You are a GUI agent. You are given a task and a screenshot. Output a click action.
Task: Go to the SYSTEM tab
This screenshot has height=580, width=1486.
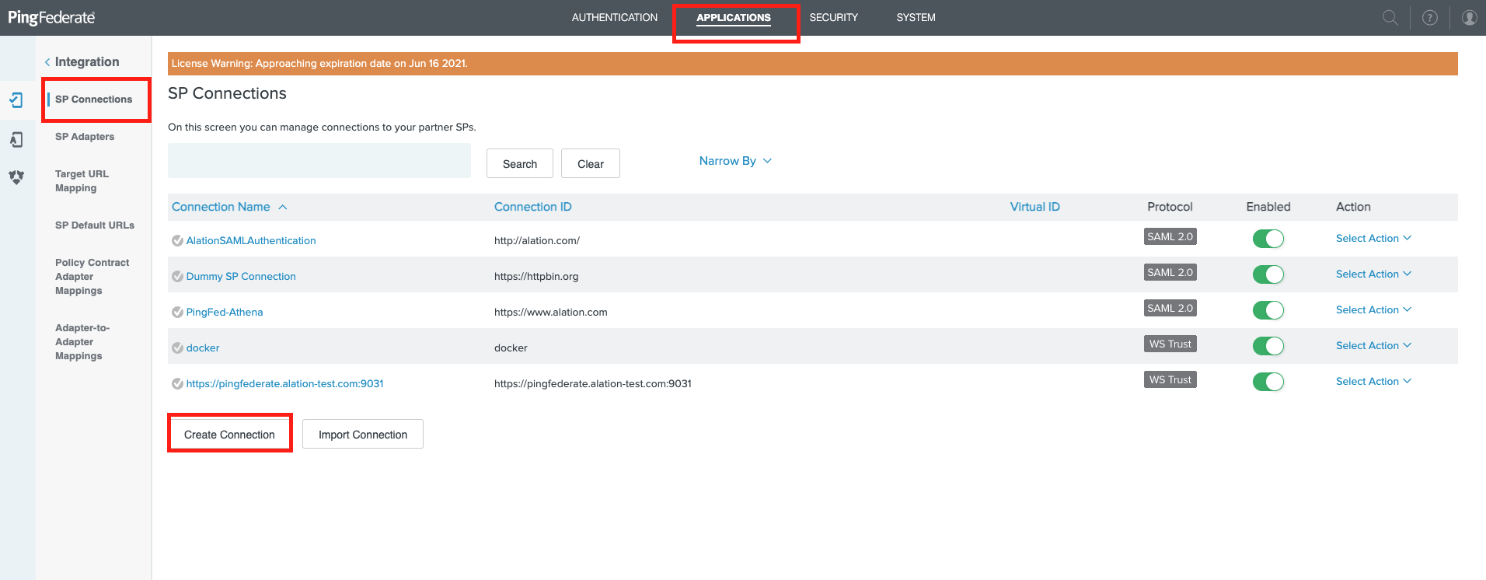[916, 17]
